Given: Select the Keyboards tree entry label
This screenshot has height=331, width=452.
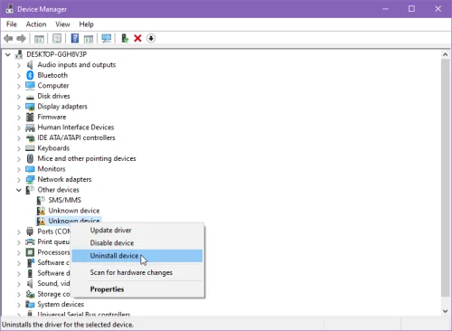Looking at the screenshot, I should (53, 148).
